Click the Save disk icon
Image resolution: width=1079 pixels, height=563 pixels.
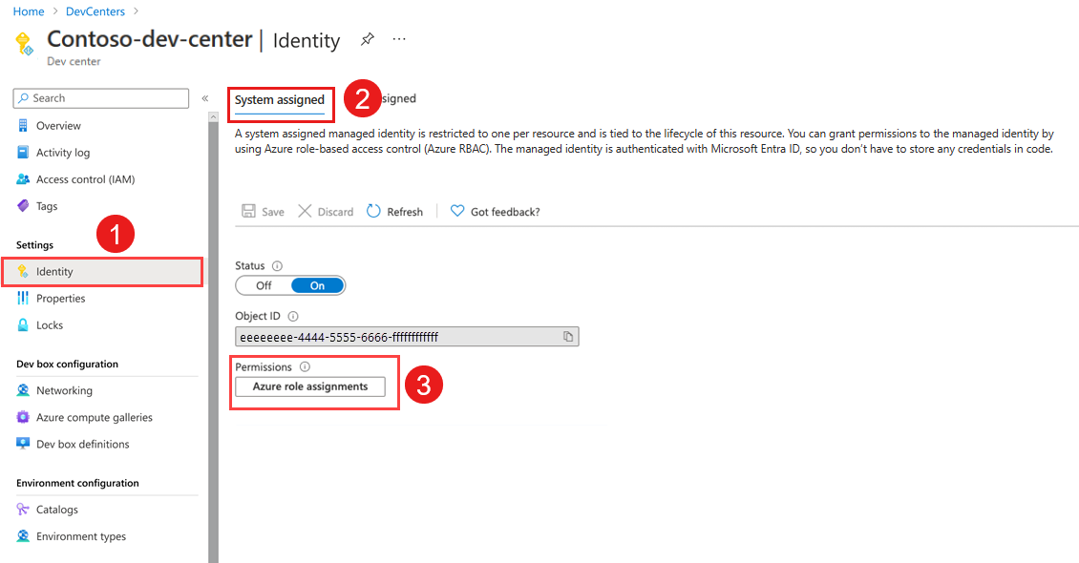coord(248,211)
